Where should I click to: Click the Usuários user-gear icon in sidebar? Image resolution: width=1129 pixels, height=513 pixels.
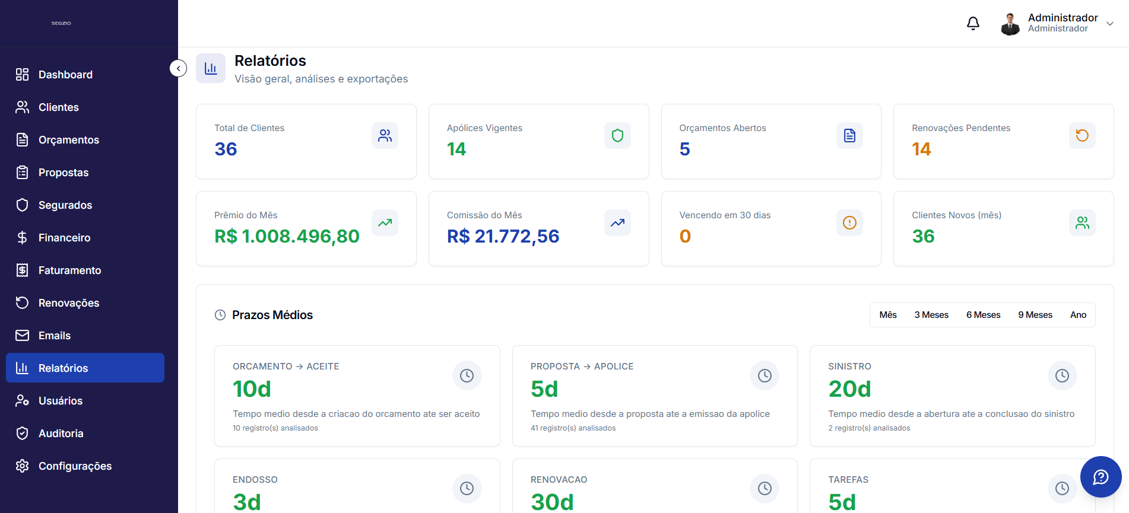(x=22, y=400)
